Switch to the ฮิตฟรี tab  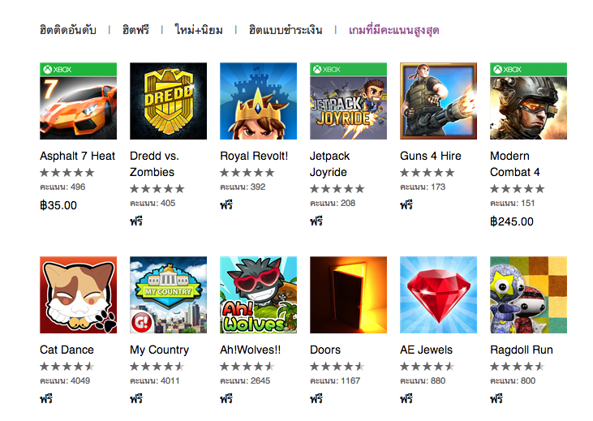click(135, 30)
